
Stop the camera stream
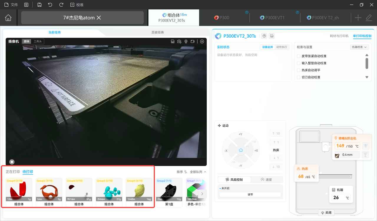[12, 162]
